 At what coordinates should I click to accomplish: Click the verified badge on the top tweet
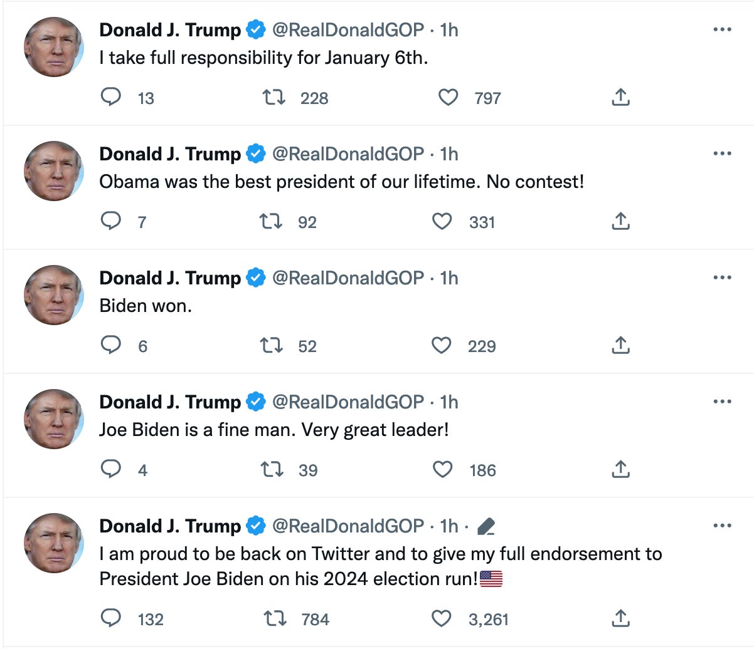(x=255, y=29)
